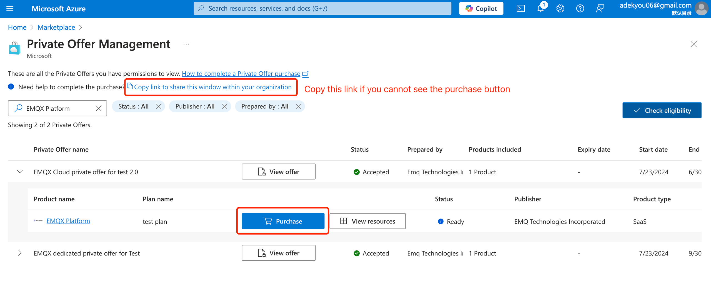This screenshot has height=286, width=711.
Task: Clear the EMQX Platform search text
Action: (99, 108)
